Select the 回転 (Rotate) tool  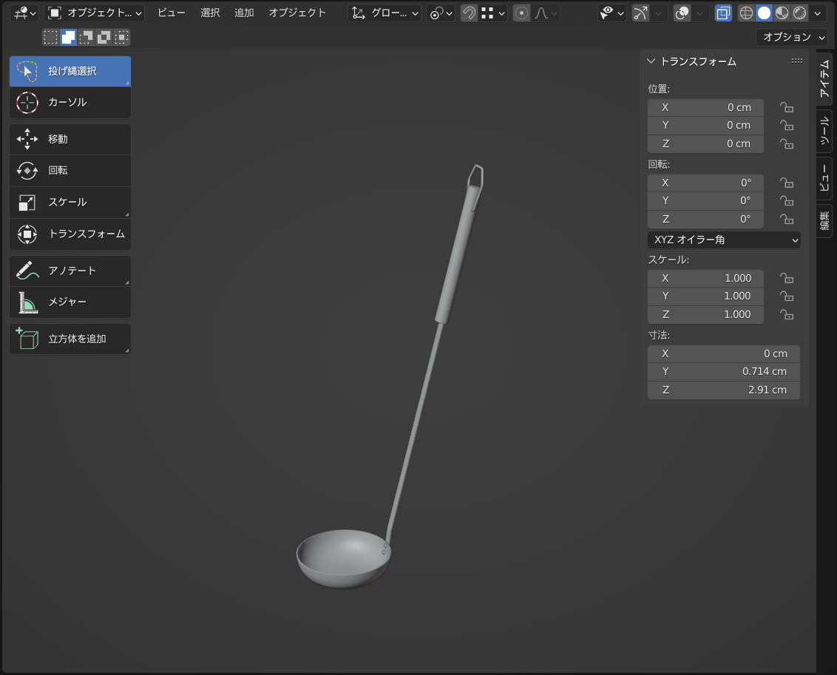pyautogui.click(x=70, y=170)
